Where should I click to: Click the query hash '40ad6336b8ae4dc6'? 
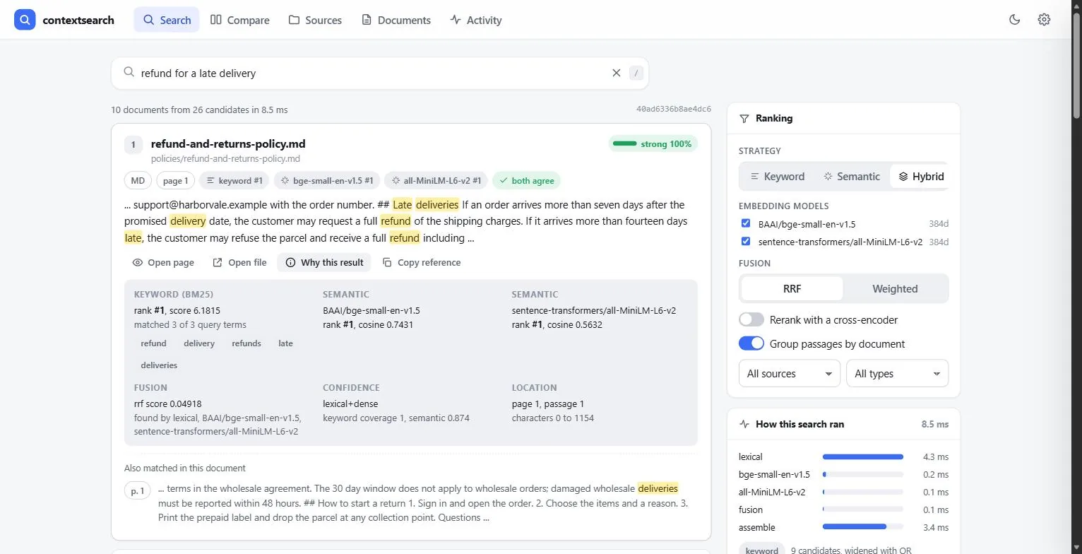point(673,109)
